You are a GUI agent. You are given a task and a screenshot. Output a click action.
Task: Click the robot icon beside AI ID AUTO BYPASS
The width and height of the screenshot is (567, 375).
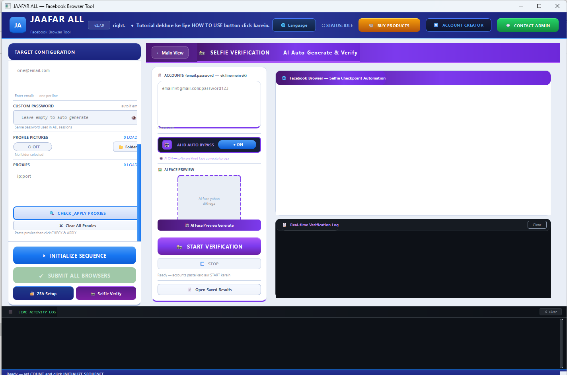coord(167,145)
